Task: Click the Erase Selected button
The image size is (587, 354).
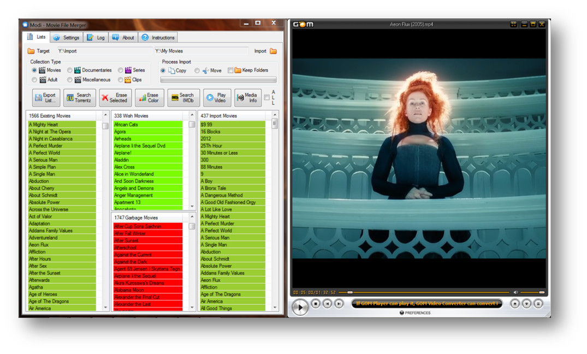Action: [115, 98]
